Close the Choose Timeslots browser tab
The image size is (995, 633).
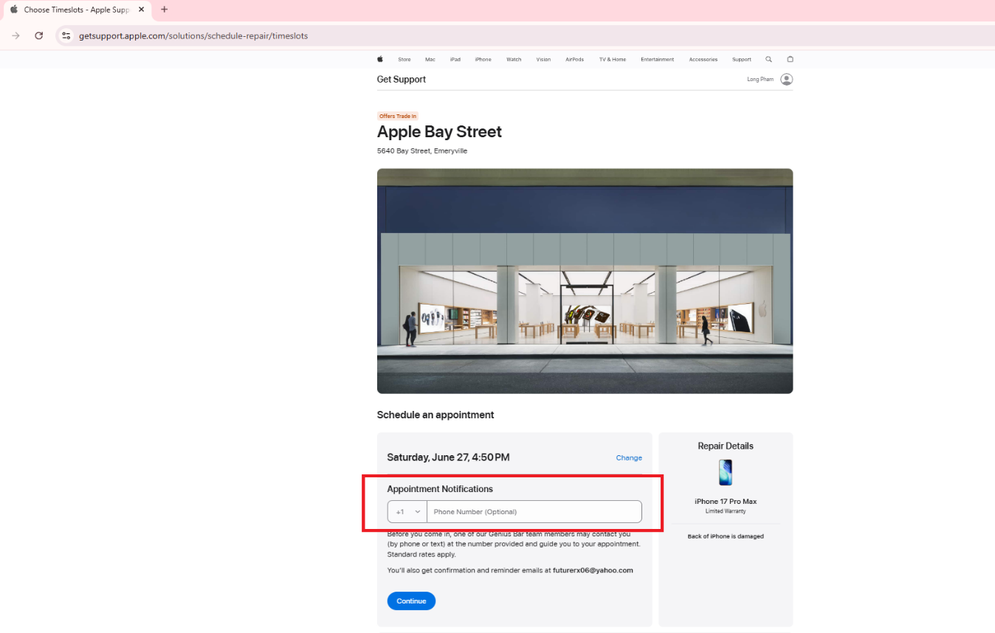click(142, 10)
